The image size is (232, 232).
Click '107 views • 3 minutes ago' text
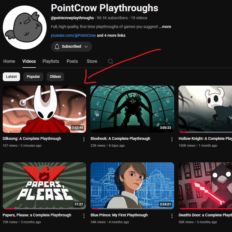(x=22, y=146)
